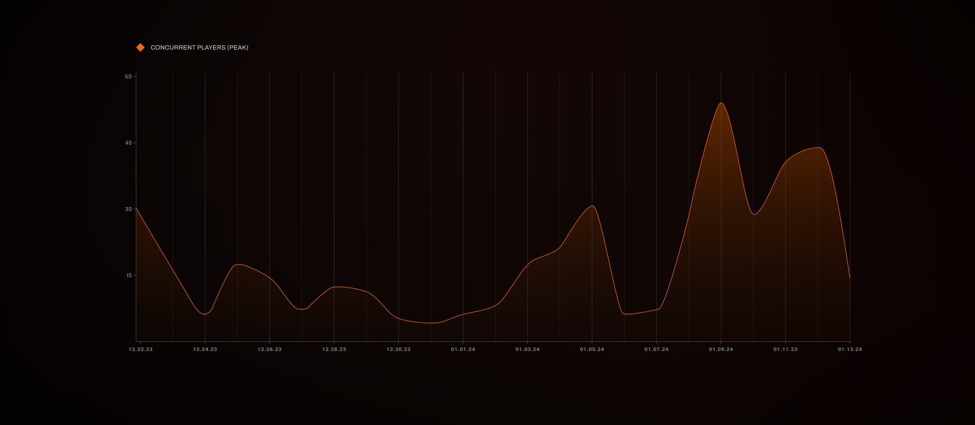The height and width of the screenshot is (425, 975).
Task: Select the 12.28.23 date label
Action: tap(334, 349)
